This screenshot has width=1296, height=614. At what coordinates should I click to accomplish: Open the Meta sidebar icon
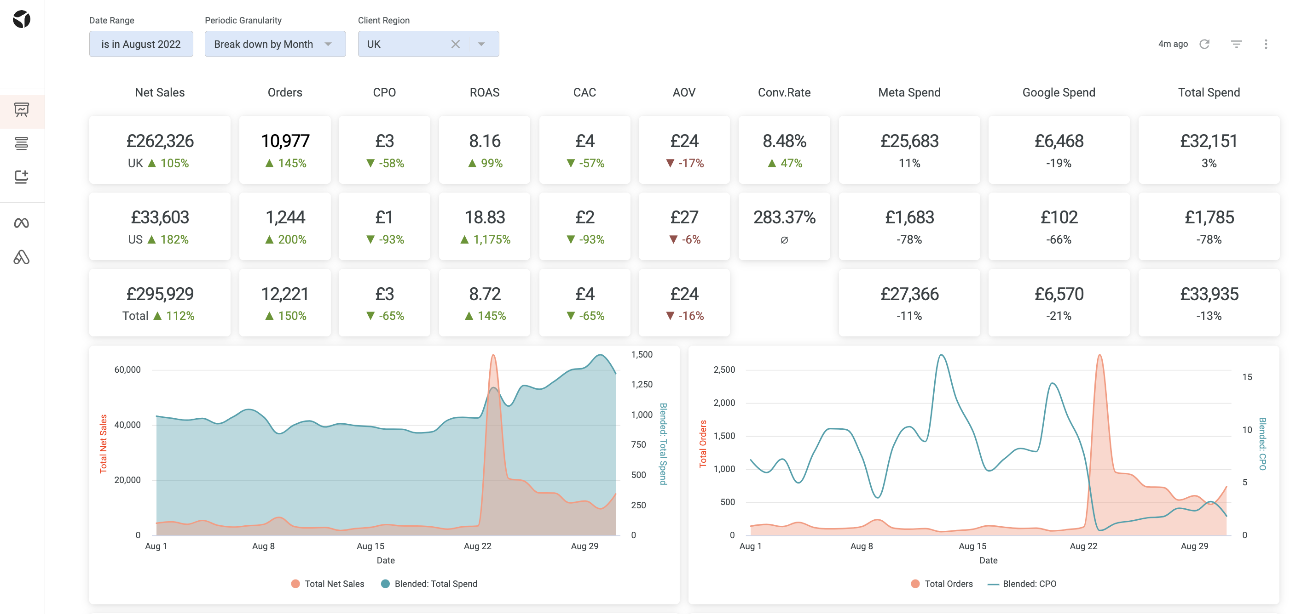coord(22,223)
